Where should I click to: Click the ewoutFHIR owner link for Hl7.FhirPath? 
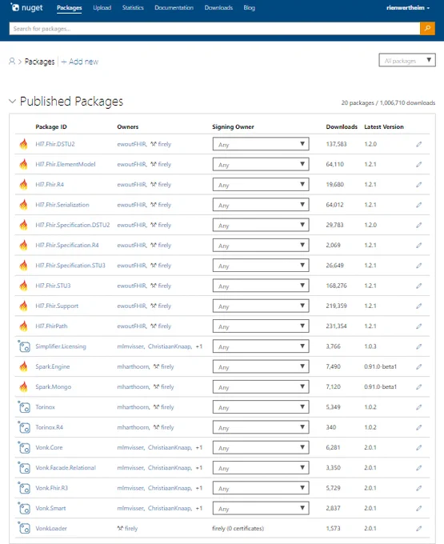(132, 326)
